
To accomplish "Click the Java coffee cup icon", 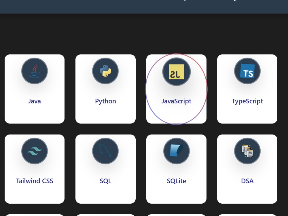I will pyautogui.click(x=35, y=71).
